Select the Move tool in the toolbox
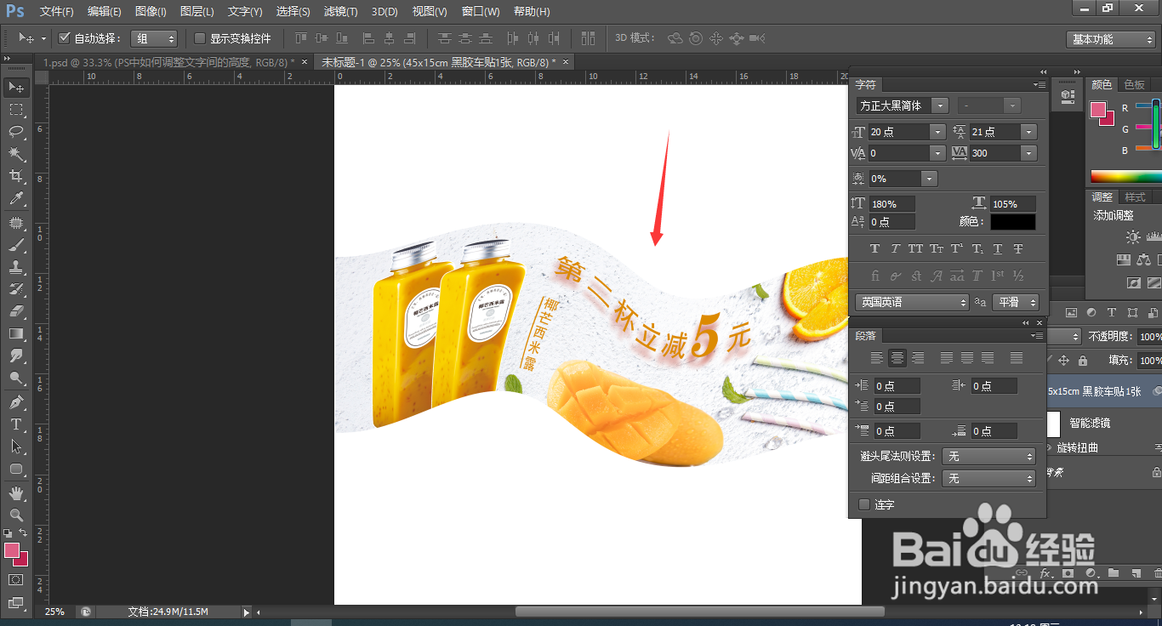The image size is (1162, 626). pos(15,87)
